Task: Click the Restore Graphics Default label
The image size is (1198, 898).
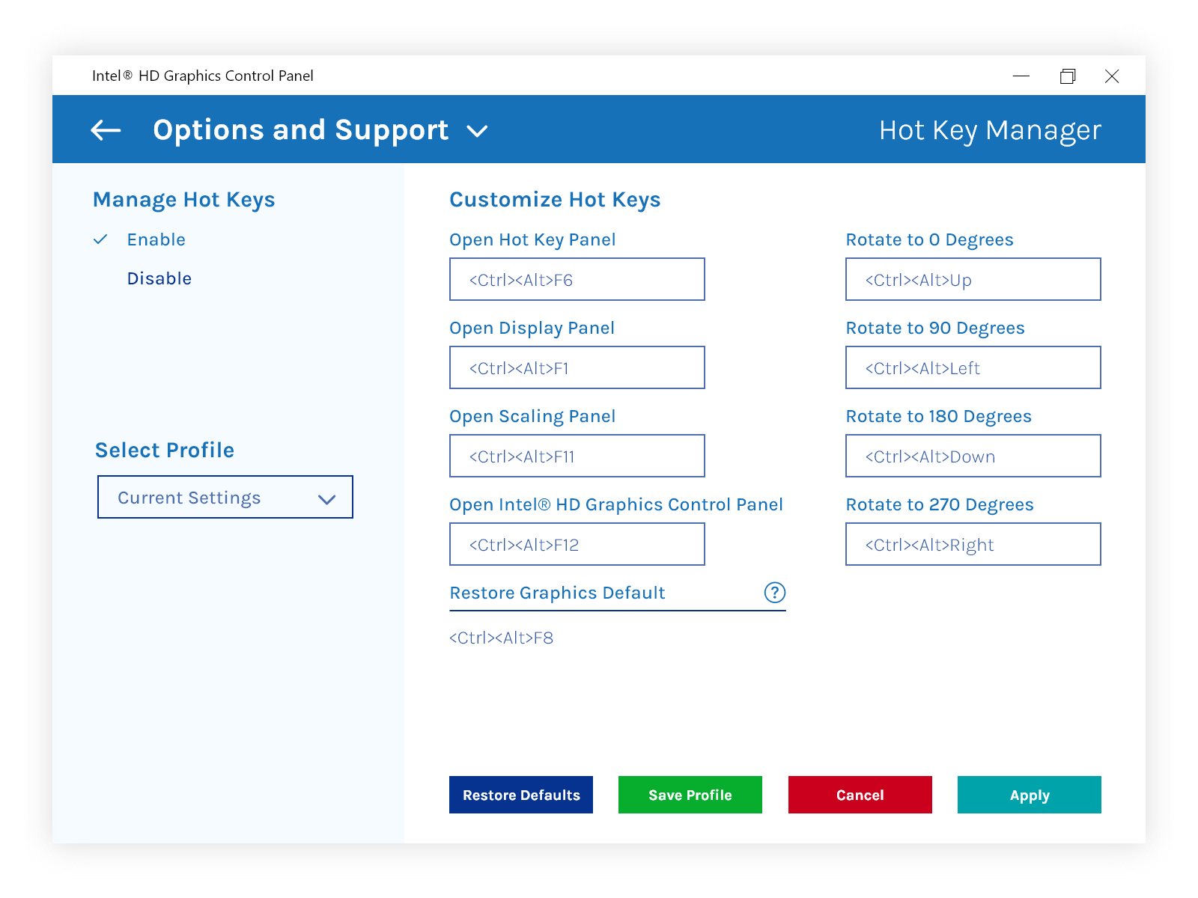Action: pos(557,593)
